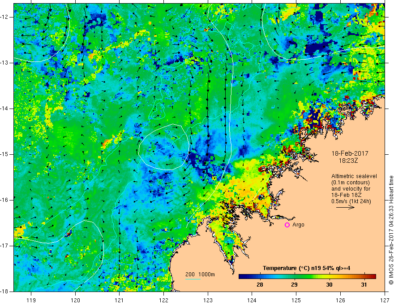394x305 pixels.
Task: Click latitude axis label '-17'
Action: pos(4,246)
